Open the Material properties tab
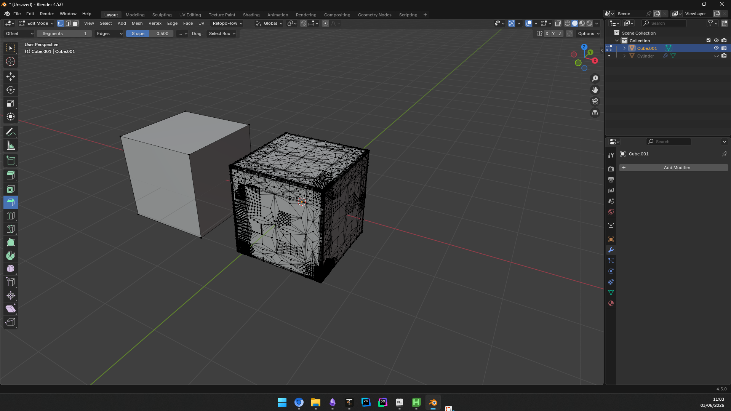The height and width of the screenshot is (411, 731). point(611,303)
